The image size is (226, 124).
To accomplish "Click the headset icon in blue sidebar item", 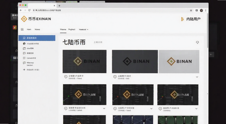I will (24, 38).
